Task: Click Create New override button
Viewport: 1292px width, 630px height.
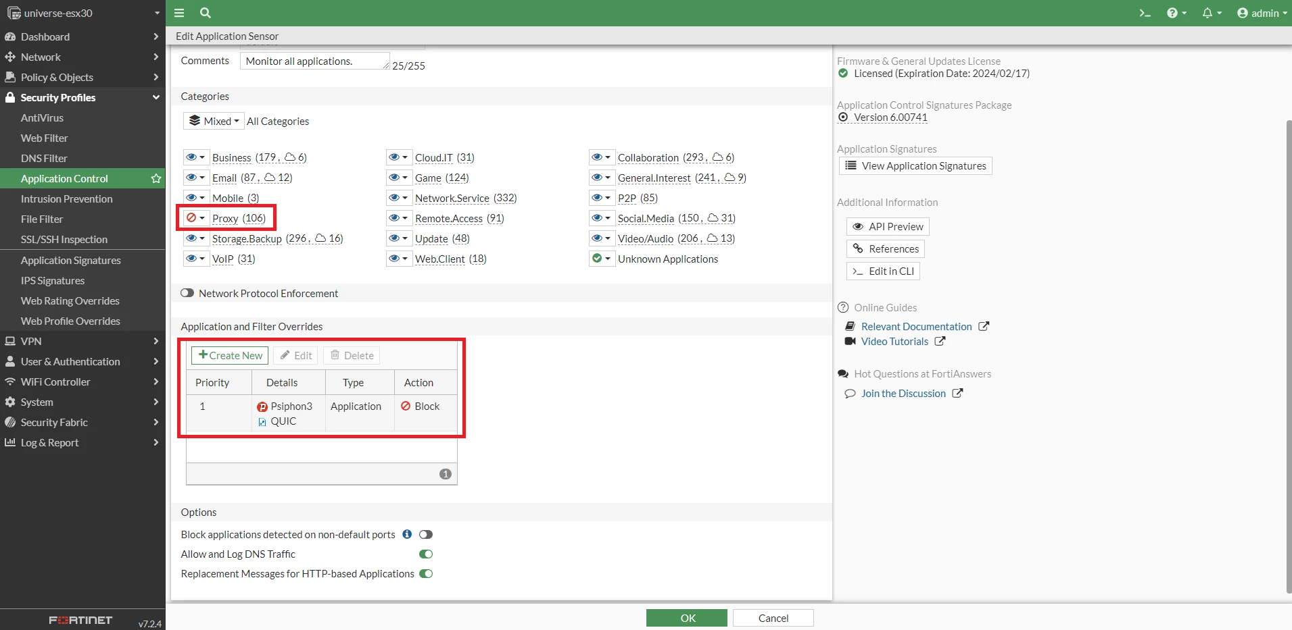Action: [x=230, y=355]
